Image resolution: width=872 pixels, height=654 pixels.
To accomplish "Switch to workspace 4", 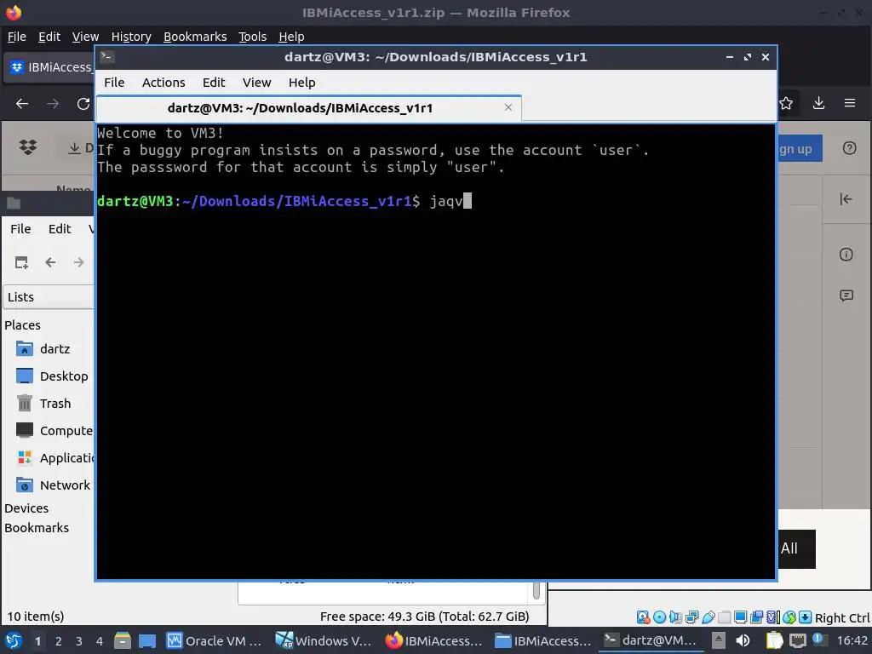I will point(100,641).
